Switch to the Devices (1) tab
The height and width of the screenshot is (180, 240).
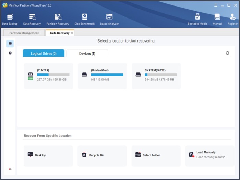pos(87,53)
